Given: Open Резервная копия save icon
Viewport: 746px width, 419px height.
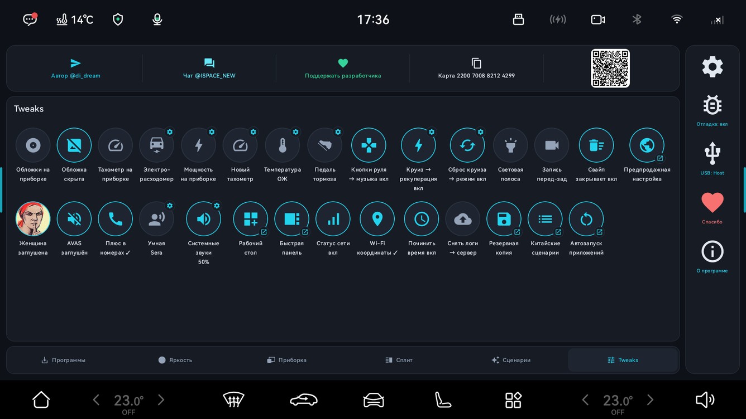Looking at the screenshot, I should [x=504, y=219].
